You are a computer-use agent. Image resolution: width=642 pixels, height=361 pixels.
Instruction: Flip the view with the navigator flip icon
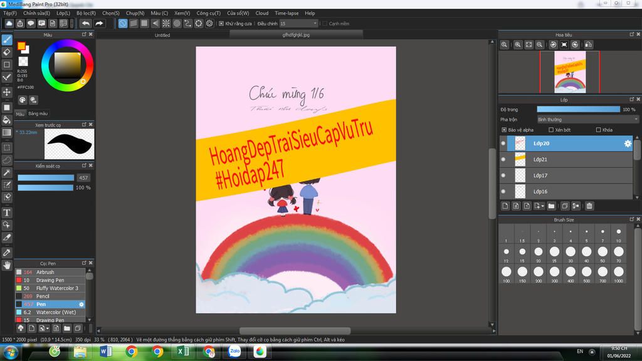(x=588, y=44)
